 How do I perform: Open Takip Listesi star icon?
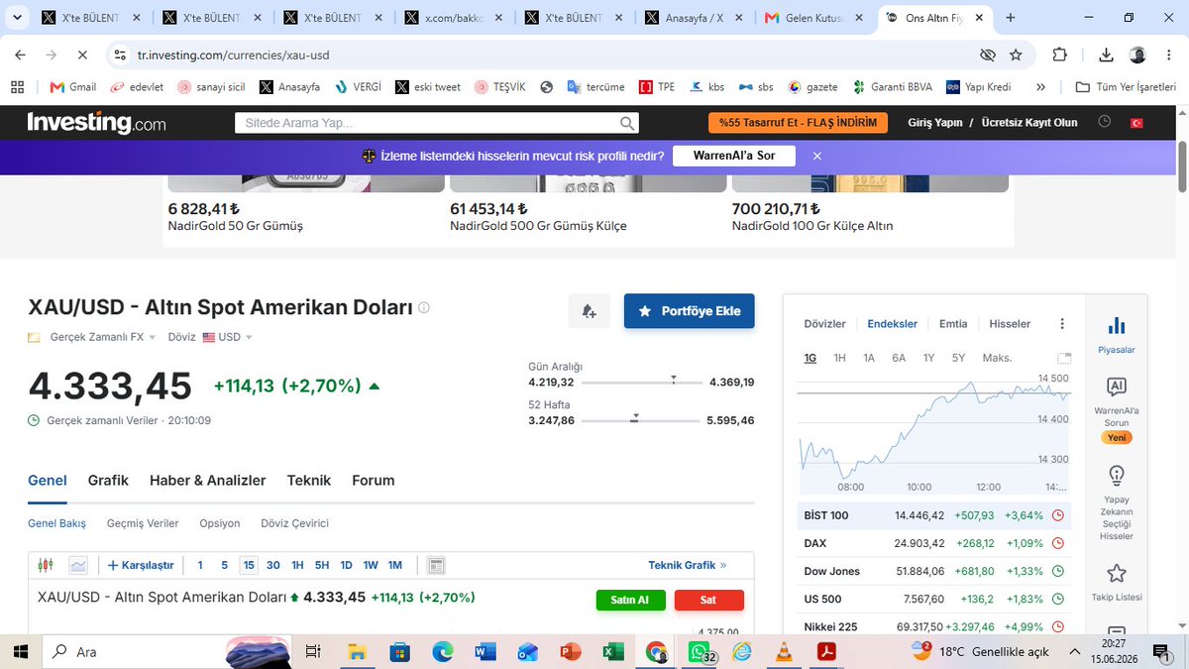tap(1117, 583)
